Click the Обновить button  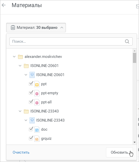pos(119,152)
